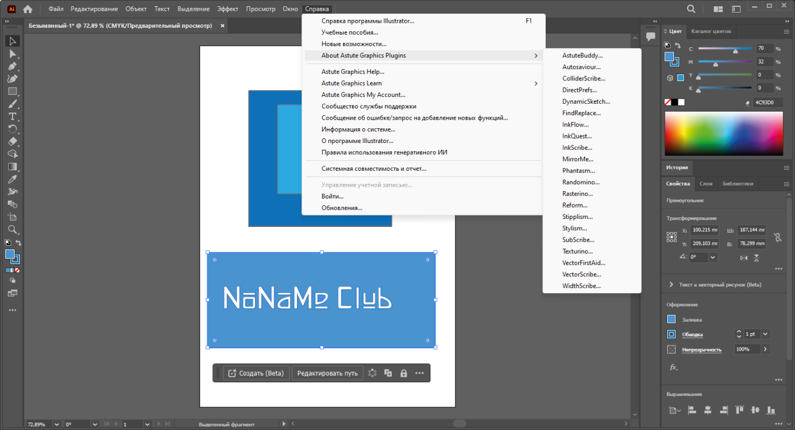The width and height of the screenshot is (795, 430).
Task: Open the VectorScribe menu entry
Action: point(581,275)
